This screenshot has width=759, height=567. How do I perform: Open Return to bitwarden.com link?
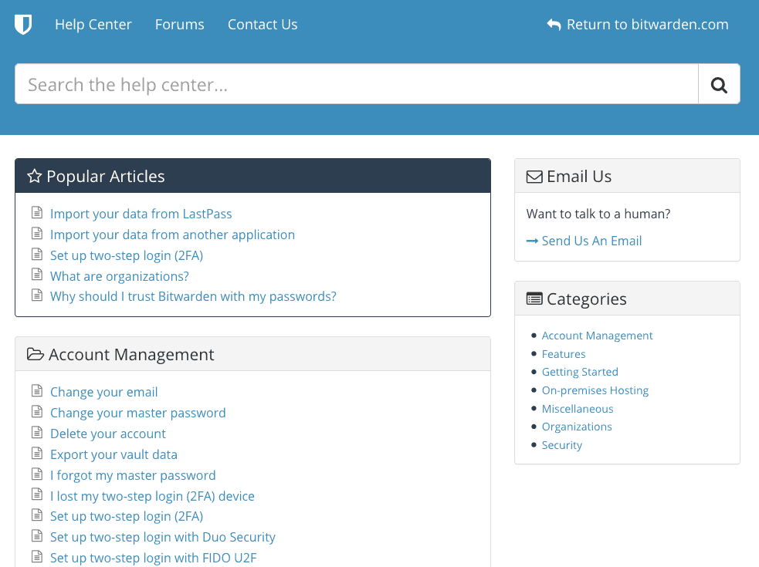click(x=648, y=24)
